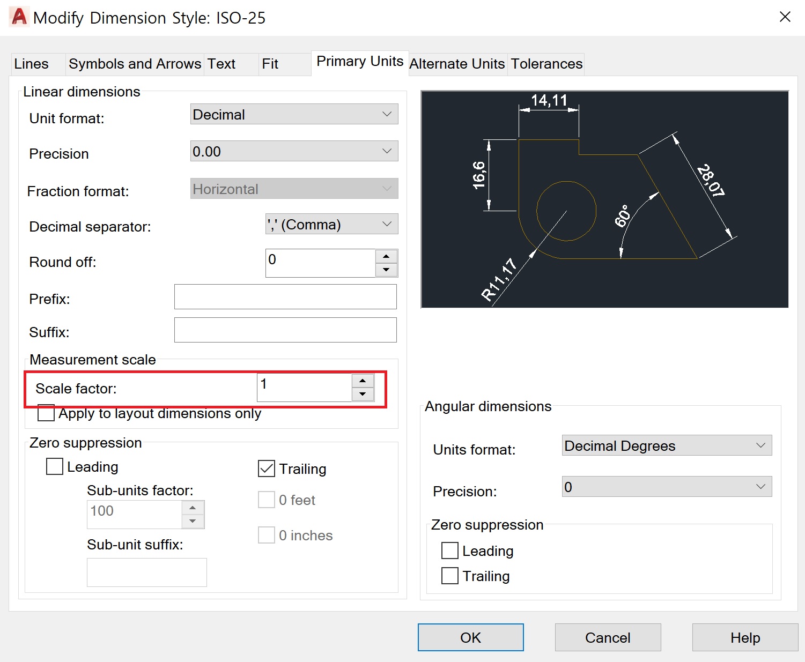Viewport: 805px width, 662px height.
Task: Increase Scale factor using the up spinner
Action: click(x=363, y=381)
